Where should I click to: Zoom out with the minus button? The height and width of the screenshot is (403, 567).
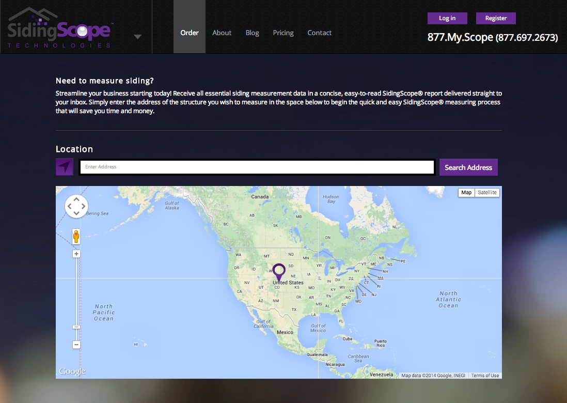coord(76,345)
